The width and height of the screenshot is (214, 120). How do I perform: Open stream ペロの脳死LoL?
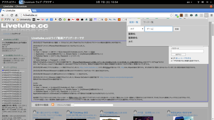click(x=110, y=113)
